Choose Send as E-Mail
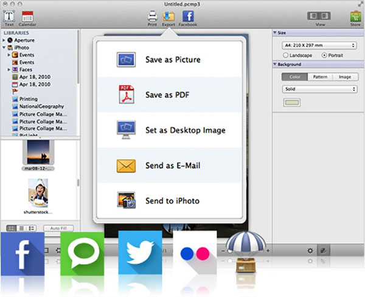 pyautogui.click(x=170, y=165)
